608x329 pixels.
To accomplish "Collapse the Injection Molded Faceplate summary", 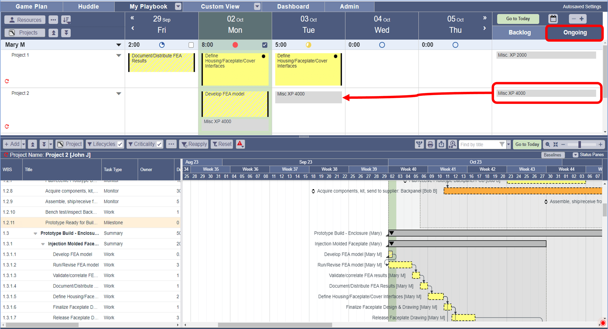I will [43, 244].
